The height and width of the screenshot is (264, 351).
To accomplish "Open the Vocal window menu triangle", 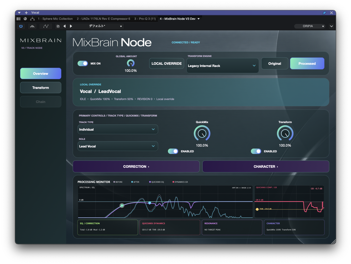I will tap(19, 13).
